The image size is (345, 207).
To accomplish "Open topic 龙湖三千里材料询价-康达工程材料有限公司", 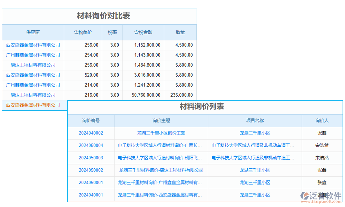I will pos(160,170).
